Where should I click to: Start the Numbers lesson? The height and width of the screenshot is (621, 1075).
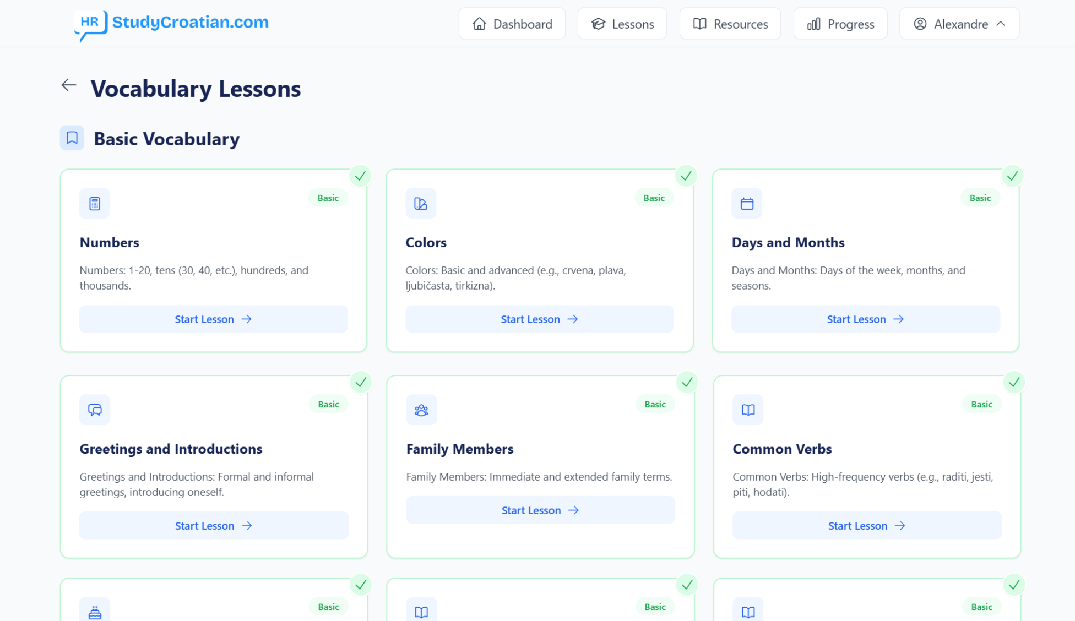[x=214, y=319]
